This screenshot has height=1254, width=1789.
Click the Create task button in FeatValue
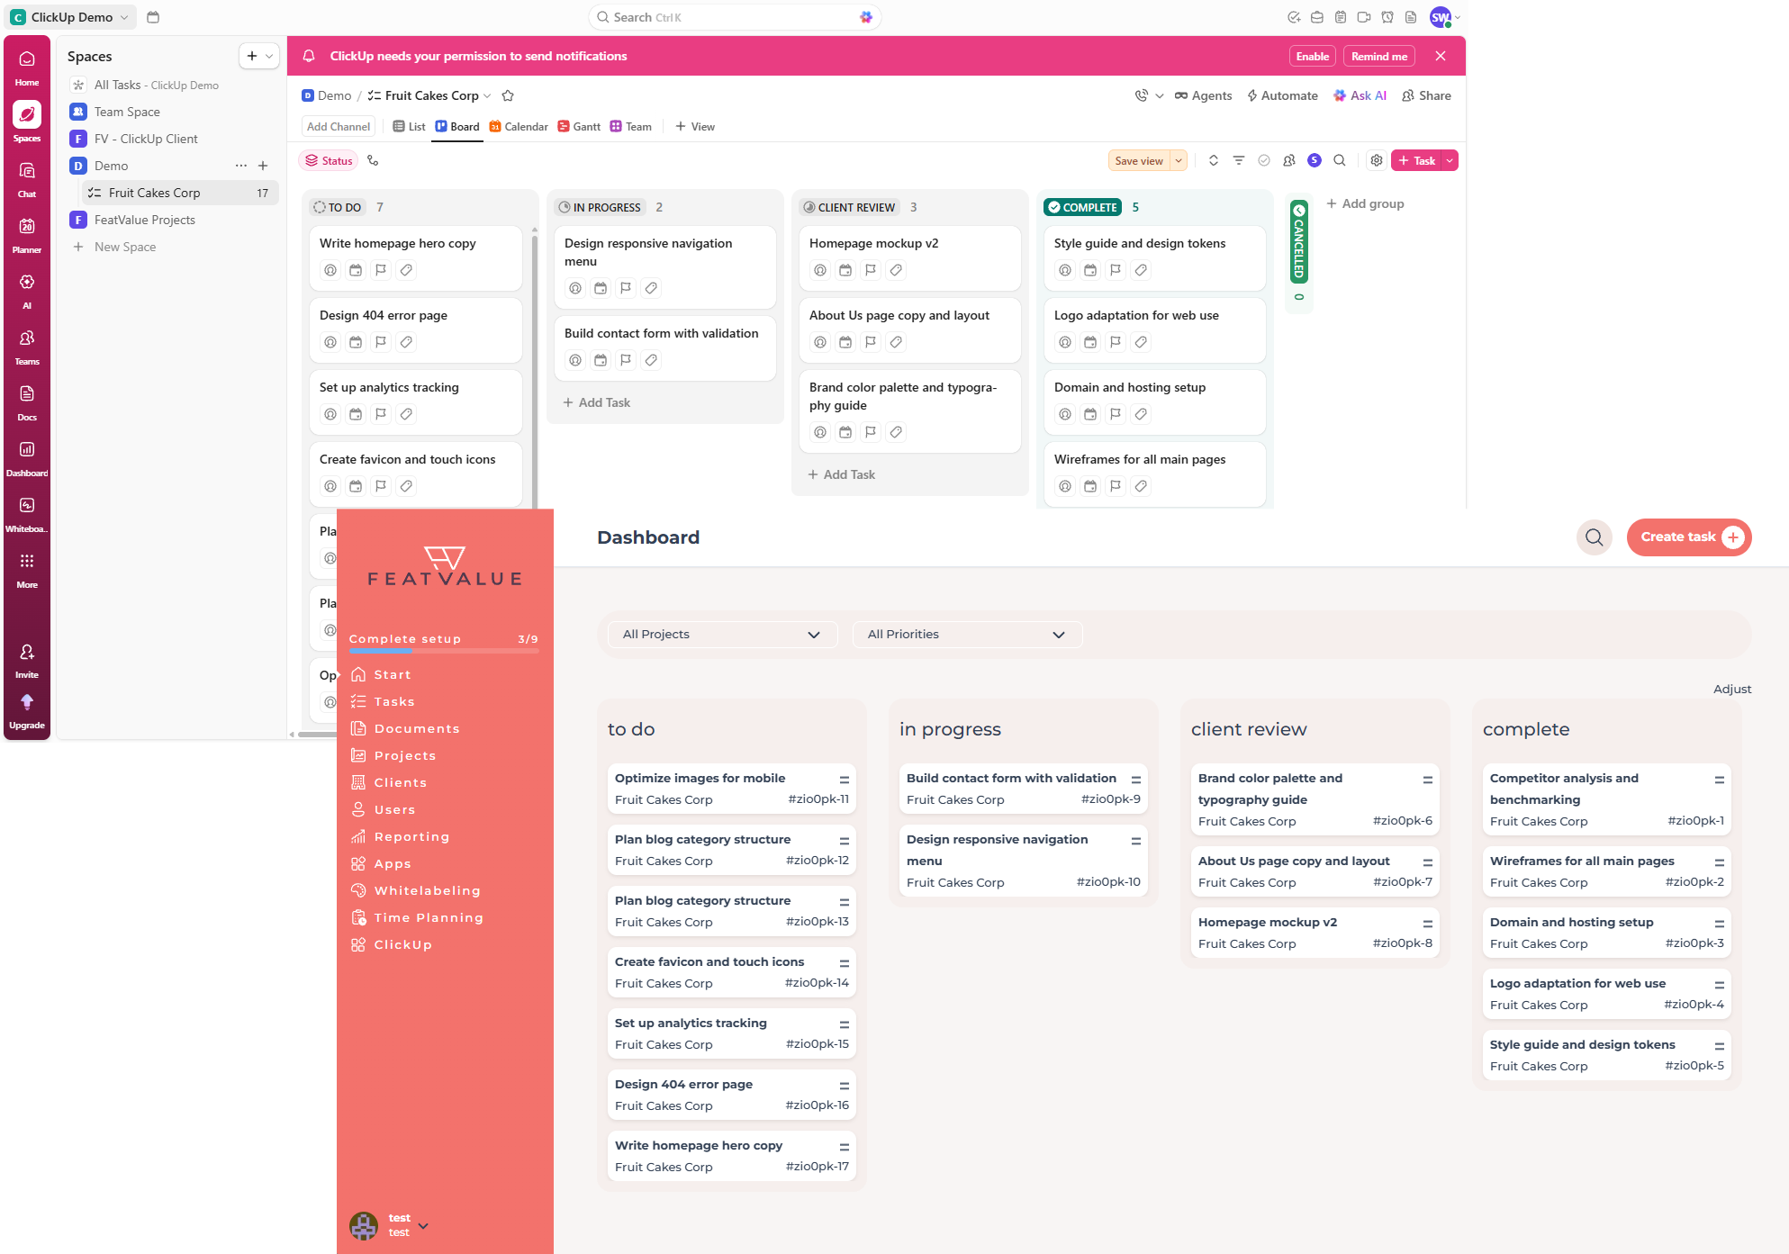[1689, 537]
